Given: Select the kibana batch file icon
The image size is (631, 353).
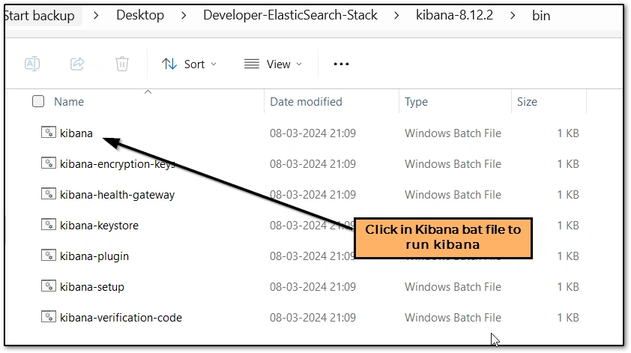Looking at the screenshot, I should pos(48,132).
